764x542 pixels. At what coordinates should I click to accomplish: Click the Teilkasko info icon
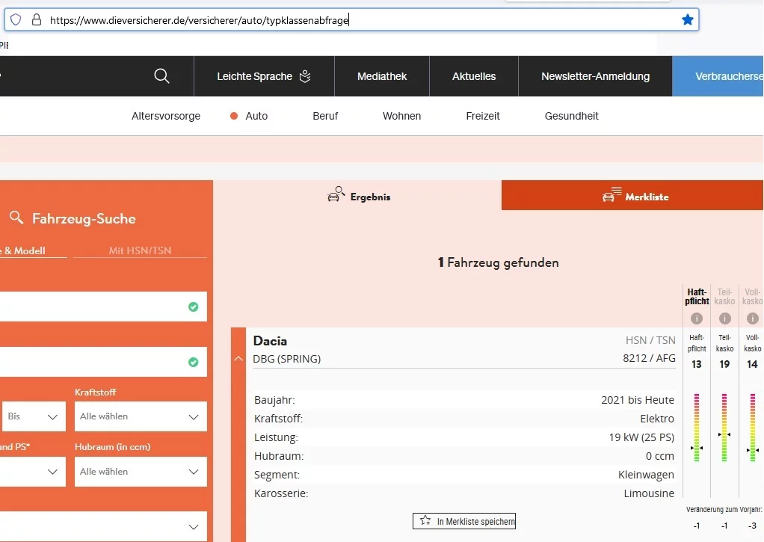point(725,318)
